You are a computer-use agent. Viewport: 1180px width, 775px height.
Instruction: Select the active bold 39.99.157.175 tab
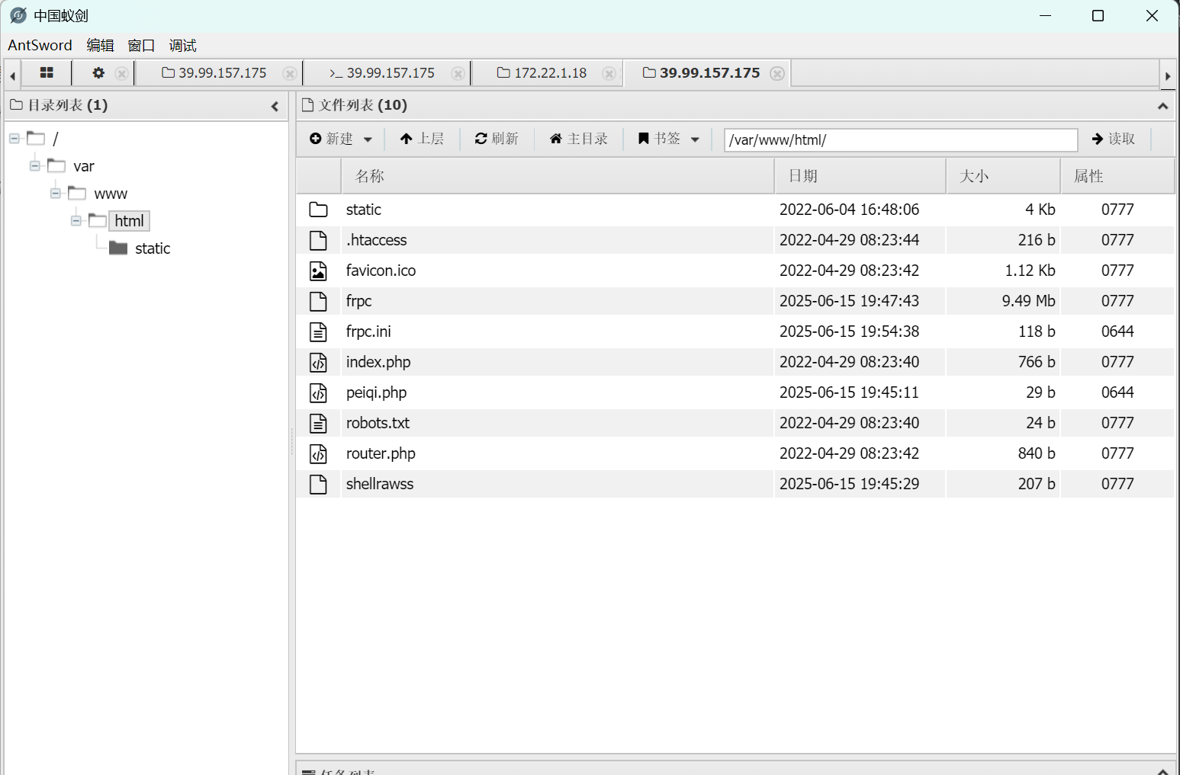[702, 73]
